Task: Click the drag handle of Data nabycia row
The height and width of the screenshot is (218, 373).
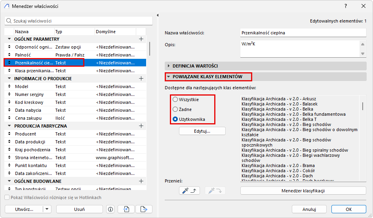Action: click(9, 110)
